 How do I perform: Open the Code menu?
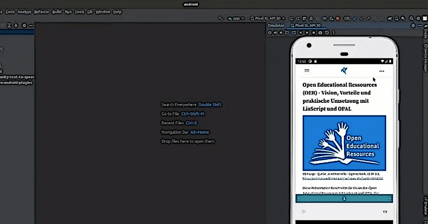click(10, 12)
